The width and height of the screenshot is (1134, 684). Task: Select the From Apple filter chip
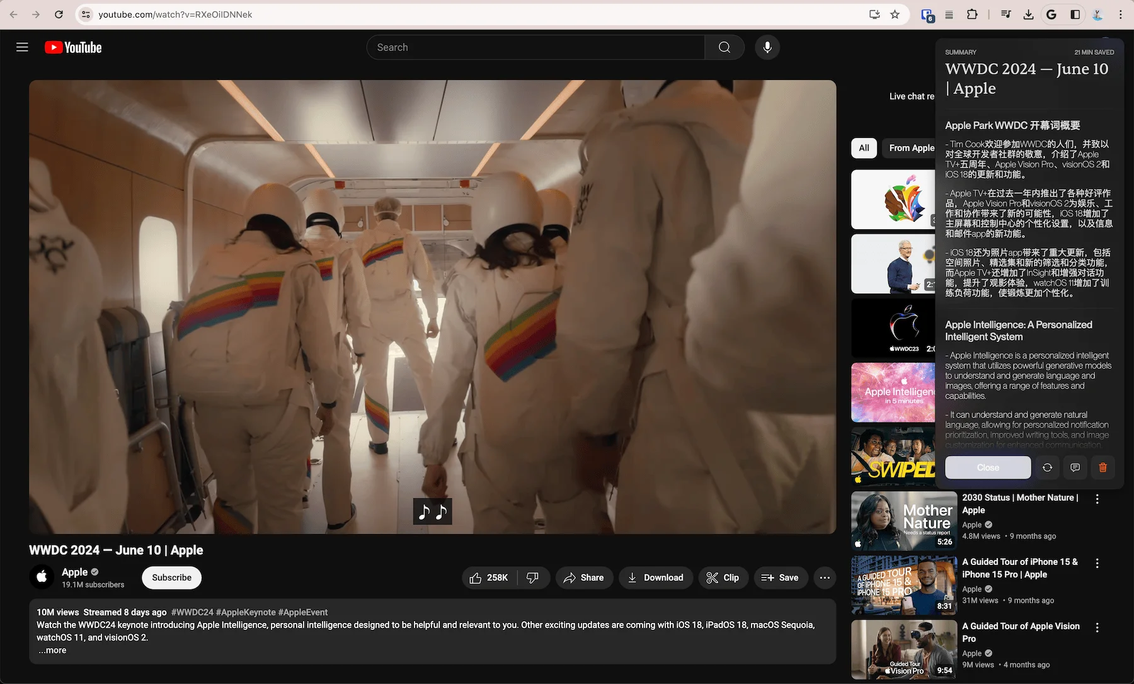point(910,148)
